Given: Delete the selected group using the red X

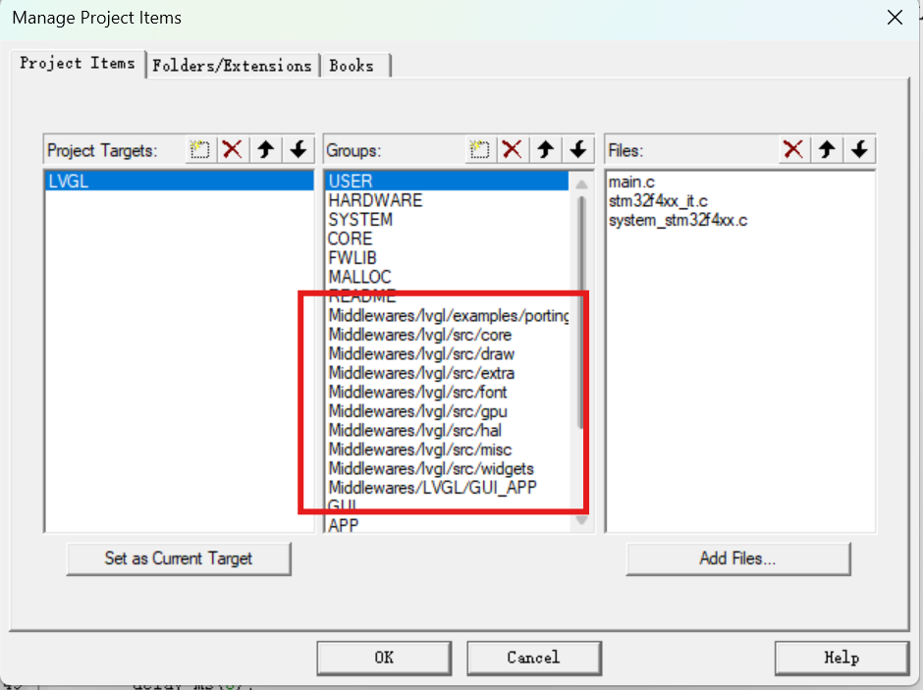Looking at the screenshot, I should (x=513, y=149).
